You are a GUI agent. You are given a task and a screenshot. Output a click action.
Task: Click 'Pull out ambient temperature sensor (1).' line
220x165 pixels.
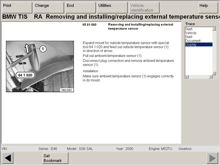pos(113,56)
